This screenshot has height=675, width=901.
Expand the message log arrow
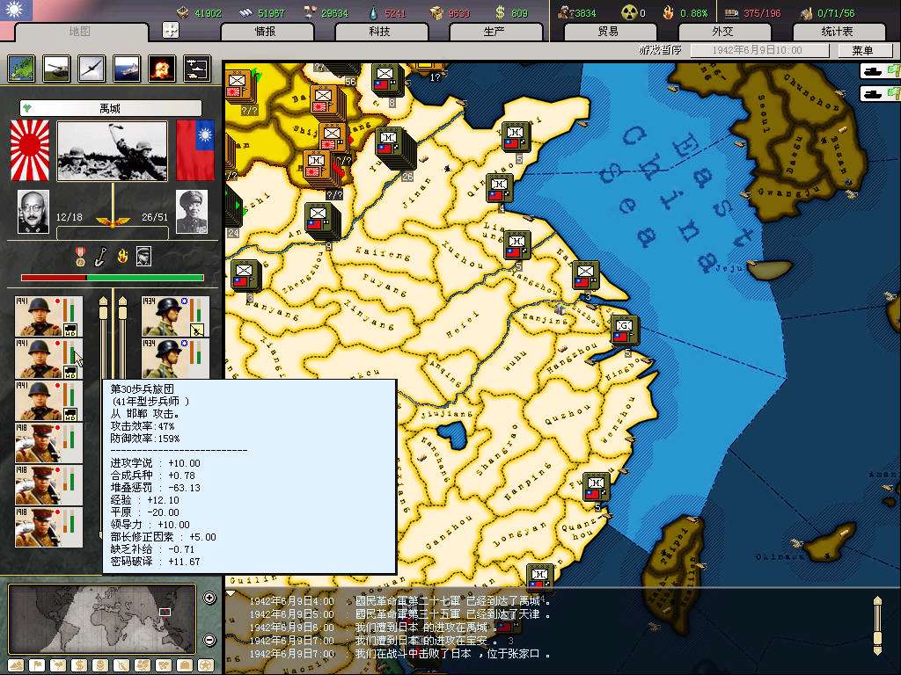[x=231, y=593]
